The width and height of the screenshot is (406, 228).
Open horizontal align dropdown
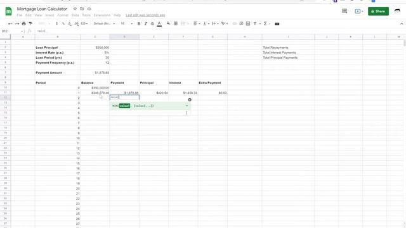pyautogui.click(x=197, y=23)
